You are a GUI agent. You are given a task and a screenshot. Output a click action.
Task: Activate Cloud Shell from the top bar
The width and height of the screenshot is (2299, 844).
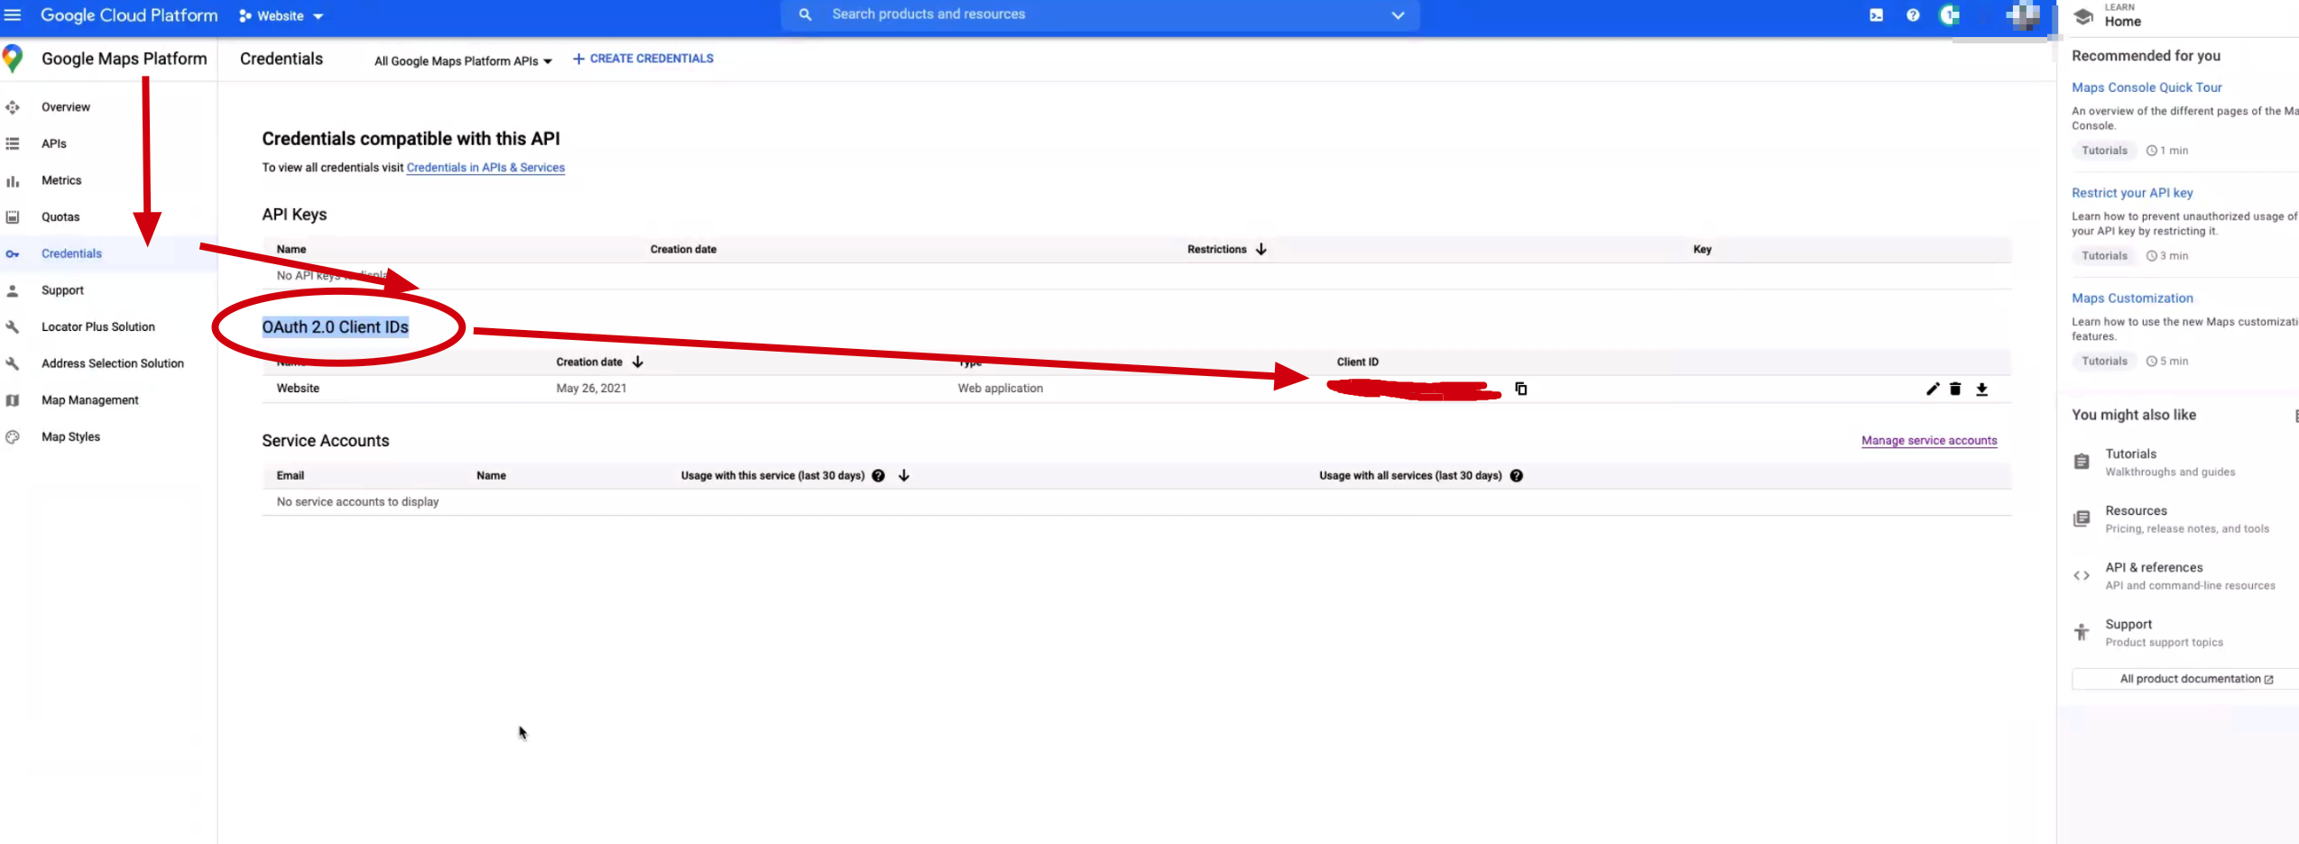pos(1877,14)
